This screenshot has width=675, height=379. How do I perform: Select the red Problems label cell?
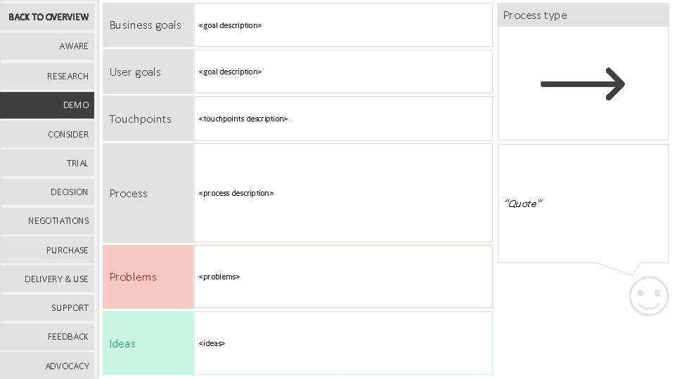click(x=148, y=277)
